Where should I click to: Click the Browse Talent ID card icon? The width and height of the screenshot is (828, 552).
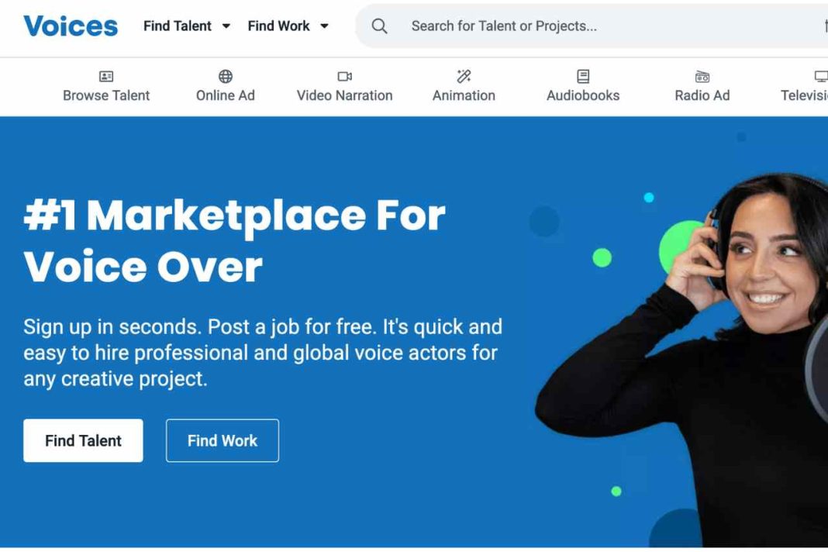pos(106,76)
